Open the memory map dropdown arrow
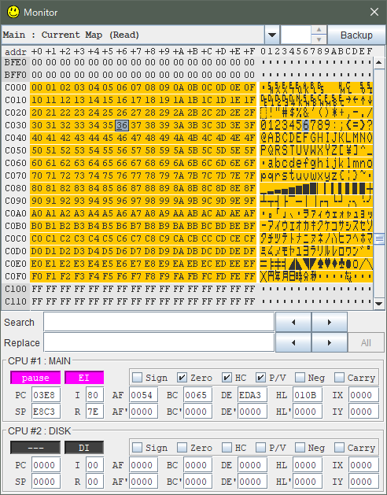Image resolution: width=387 pixels, height=495 pixels. 272,35
